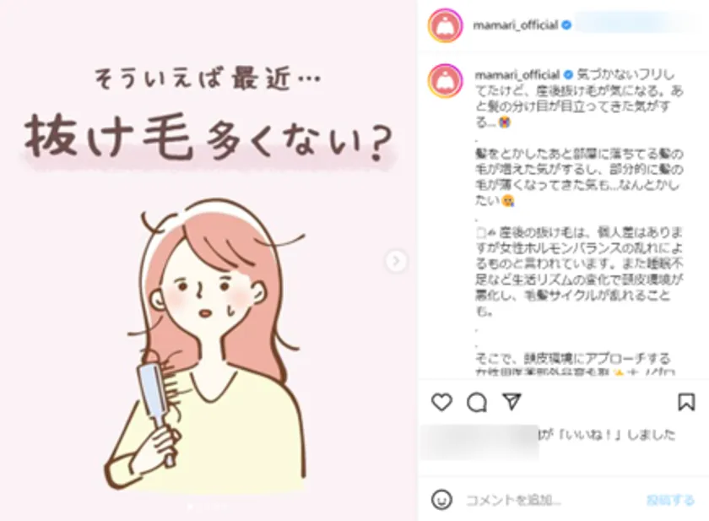Click the verified badge in the caption
Viewport: 709px width, 521px height.
pos(568,74)
